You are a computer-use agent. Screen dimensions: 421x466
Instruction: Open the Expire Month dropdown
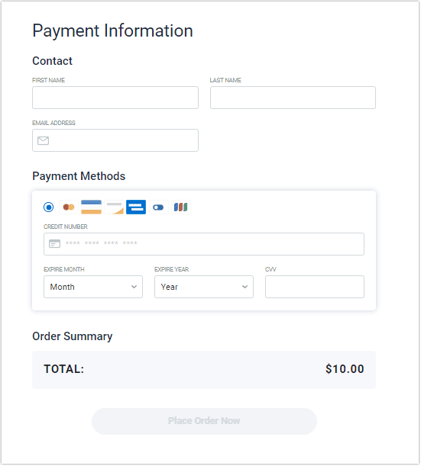click(93, 287)
